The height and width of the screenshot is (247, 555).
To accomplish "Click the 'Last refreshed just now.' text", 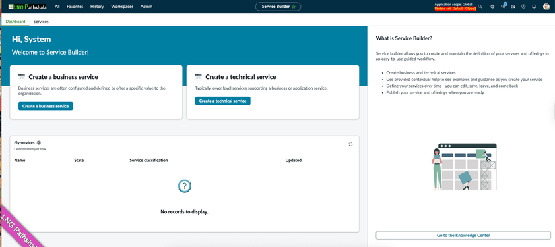I will tap(30, 149).
